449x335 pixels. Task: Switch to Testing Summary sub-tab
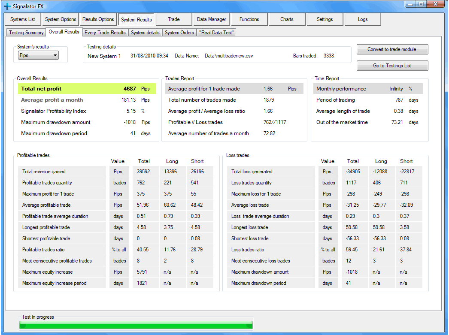pos(26,33)
